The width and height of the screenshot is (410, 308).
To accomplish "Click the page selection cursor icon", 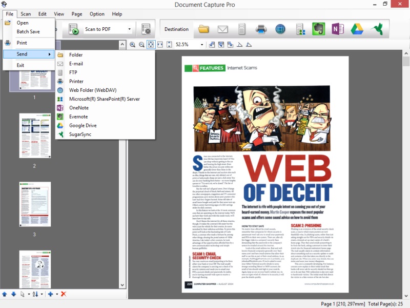I will pyautogui.click(x=23, y=294).
